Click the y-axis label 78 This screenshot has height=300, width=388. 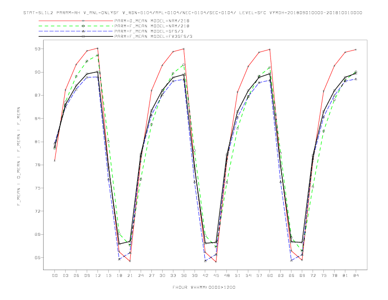pos(37,165)
